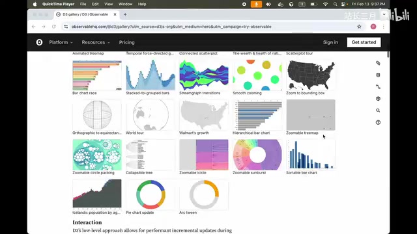
Task: Open the World tour globe thumbnail
Action: click(x=151, y=115)
